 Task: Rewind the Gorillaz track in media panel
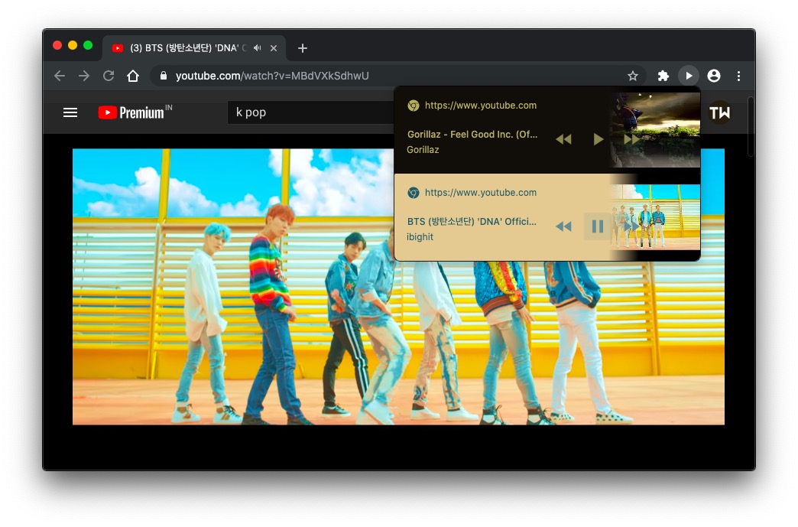tap(563, 139)
